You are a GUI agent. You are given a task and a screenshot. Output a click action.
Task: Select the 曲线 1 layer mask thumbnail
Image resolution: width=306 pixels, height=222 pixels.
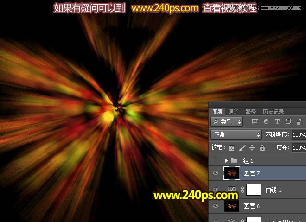(253, 190)
